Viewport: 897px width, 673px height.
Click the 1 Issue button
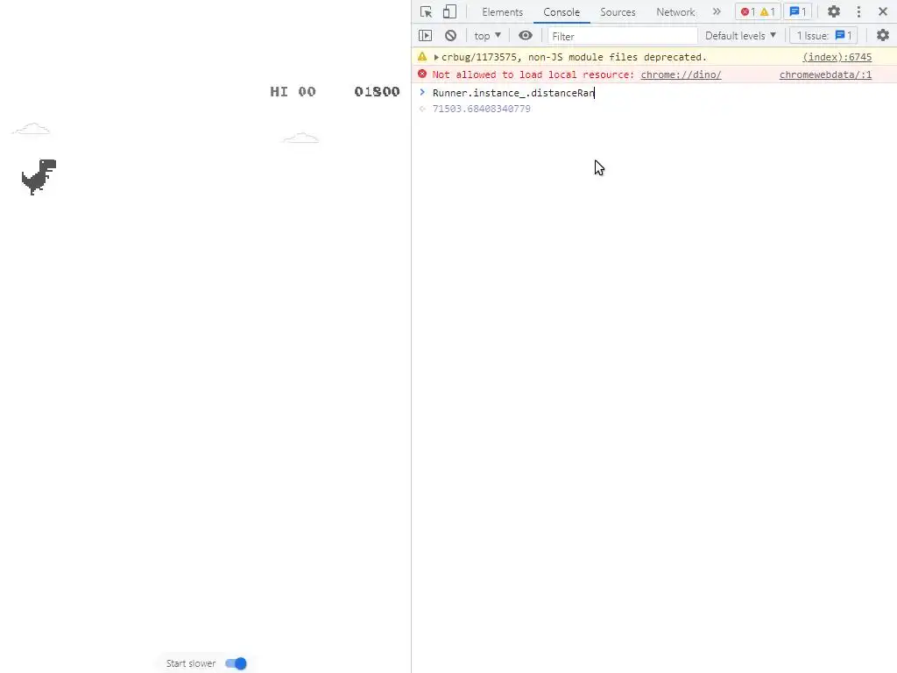pos(823,35)
